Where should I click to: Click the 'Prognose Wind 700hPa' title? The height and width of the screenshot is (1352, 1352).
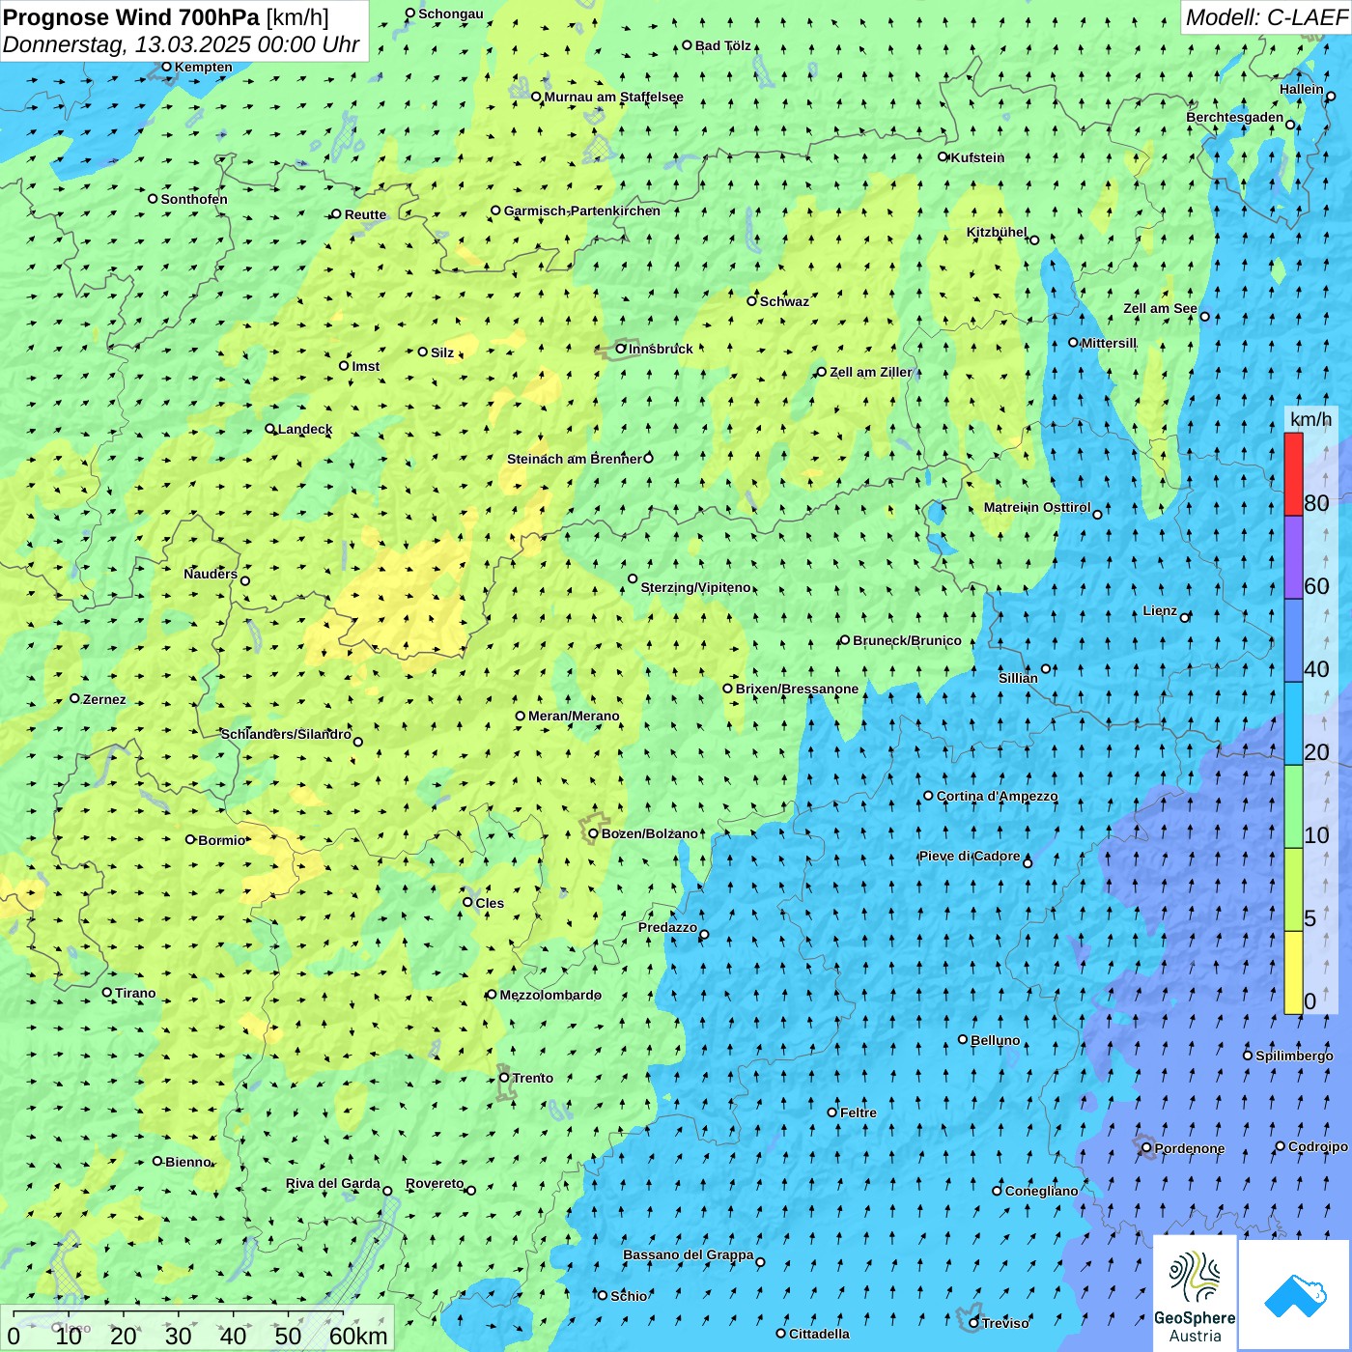(x=131, y=17)
